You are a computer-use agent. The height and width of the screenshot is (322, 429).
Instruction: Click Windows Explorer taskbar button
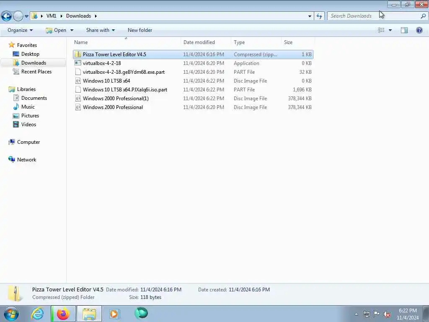[x=89, y=314]
